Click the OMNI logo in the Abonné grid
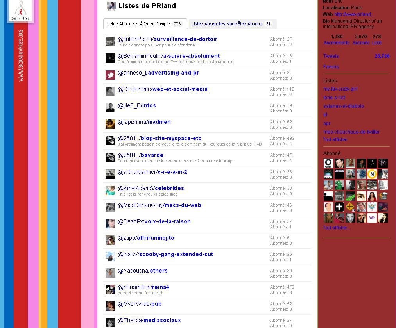Screen dimensions: 396x328 (x=328, y=163)
